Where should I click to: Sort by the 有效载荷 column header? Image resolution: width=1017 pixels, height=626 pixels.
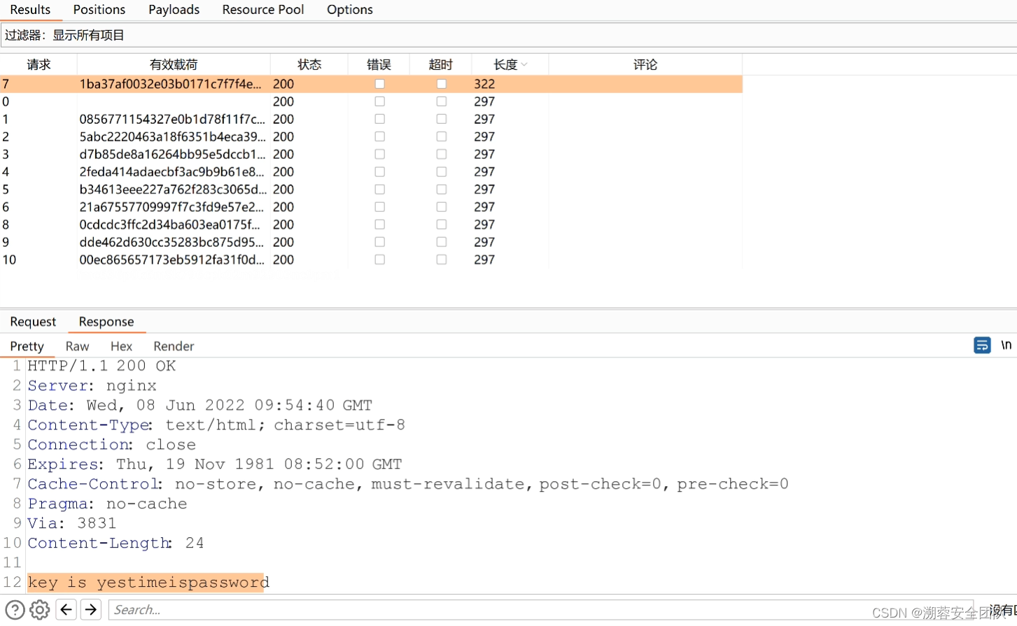[174, 64]
